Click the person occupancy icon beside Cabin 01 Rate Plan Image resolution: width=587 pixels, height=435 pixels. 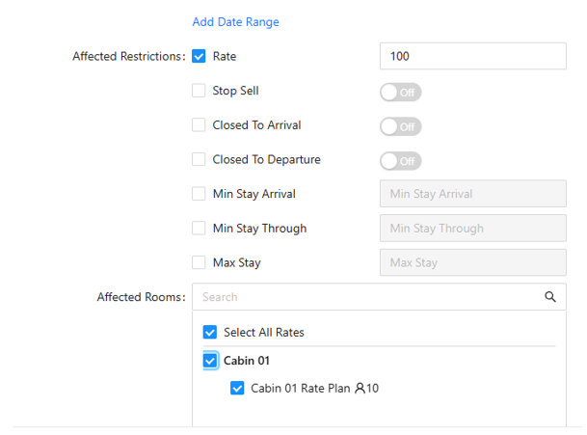(360, 388)
